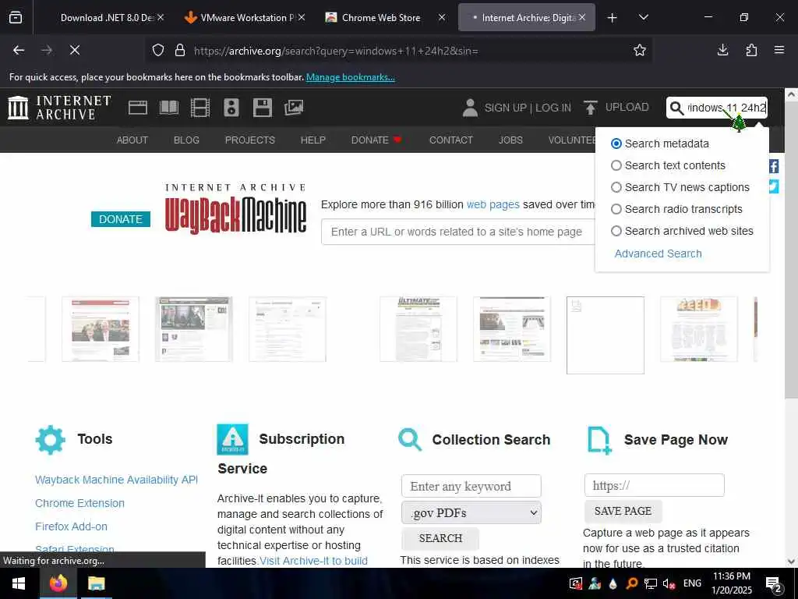The width and height of the screenshot is (798, 599).
Task: Open Chrome Extension link
Action: pyautogui.click(x=80, y=503)
